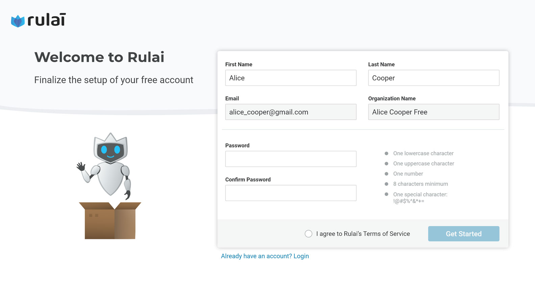The height and width of the screenshot is (300, 535).
Task: Click the 'Welcome to Rulai' heading
Action: pos(99,57)
